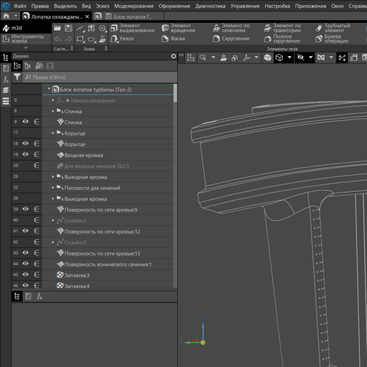The height and width of the screenshot is (367, 367).
Task: Open the Правка menu
Action: point(40,6)
